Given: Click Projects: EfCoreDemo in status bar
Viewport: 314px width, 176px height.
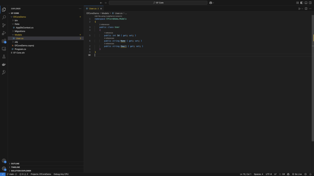Looking at the screenshot, I should 41,174.
